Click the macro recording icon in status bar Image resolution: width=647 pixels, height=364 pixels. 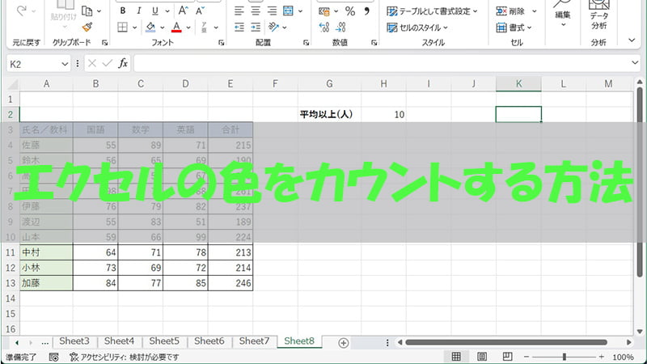coord(53,357)
